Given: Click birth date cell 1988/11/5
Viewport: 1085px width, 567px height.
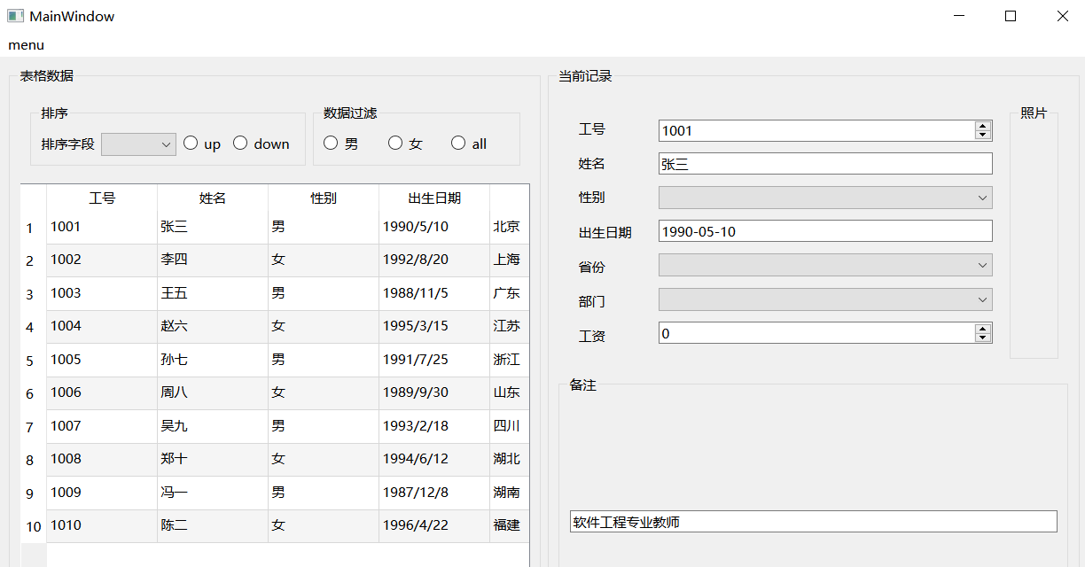Looking at the screenshot, I should (x=434, y=294).
